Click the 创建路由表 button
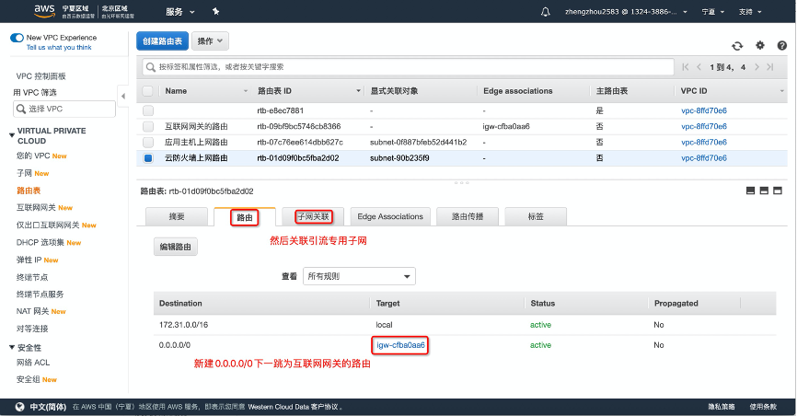Viewport: 797px width, 416px height. coord(163,41)
